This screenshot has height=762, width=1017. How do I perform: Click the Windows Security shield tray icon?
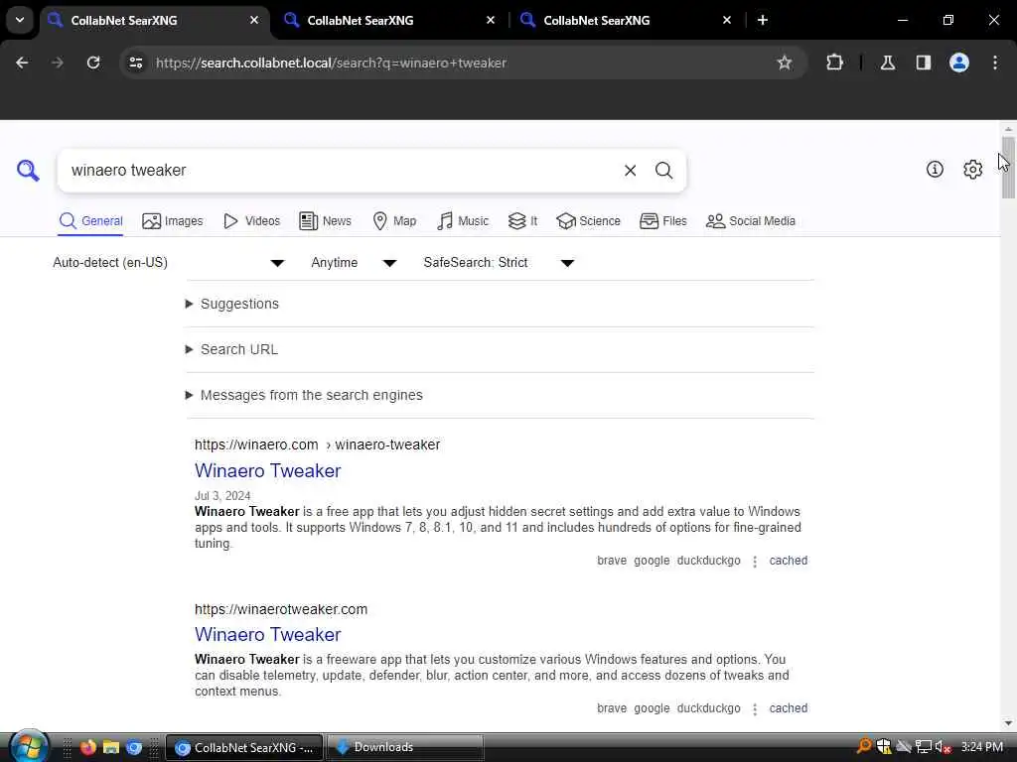tap(883, 747)
